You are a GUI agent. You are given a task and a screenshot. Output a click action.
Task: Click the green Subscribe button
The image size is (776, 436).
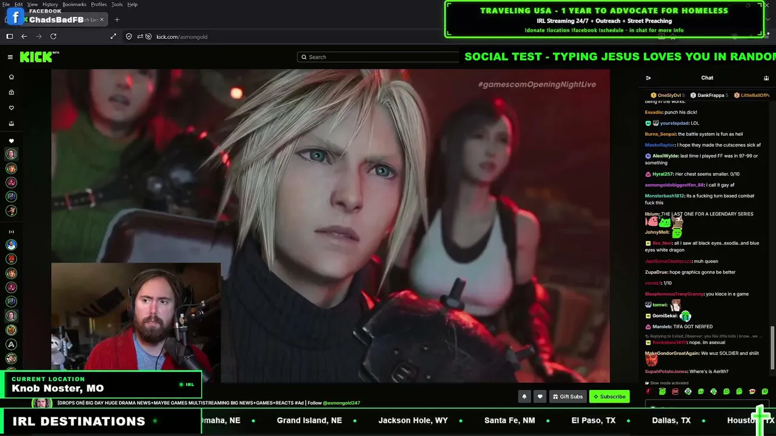[609, 397]
